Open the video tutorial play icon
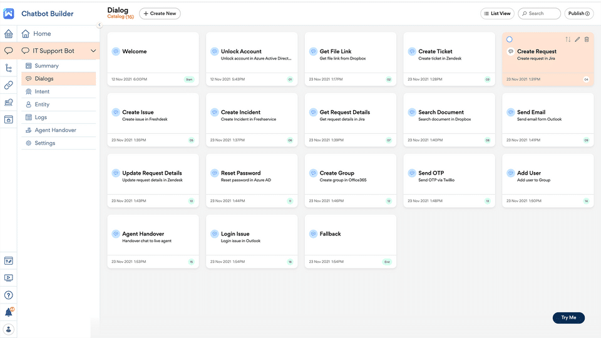 click(x=8, y=278)
